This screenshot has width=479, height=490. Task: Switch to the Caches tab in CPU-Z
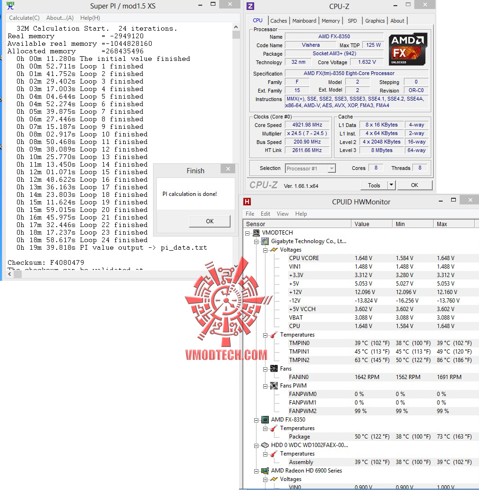[x=278, y=21]
